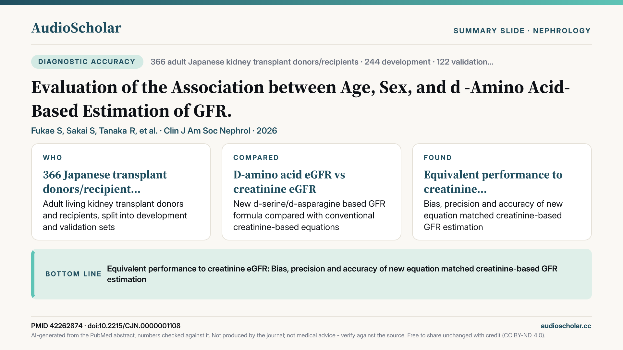
Task: Click the heading "D-amino acid eGFR vs creatinine eGFR"
Action: pos(289,182)
